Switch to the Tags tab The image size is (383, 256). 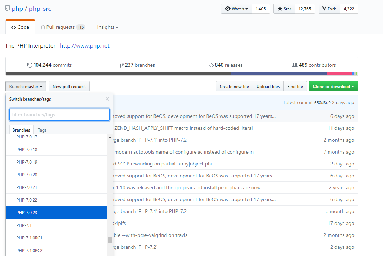point(42,130)
